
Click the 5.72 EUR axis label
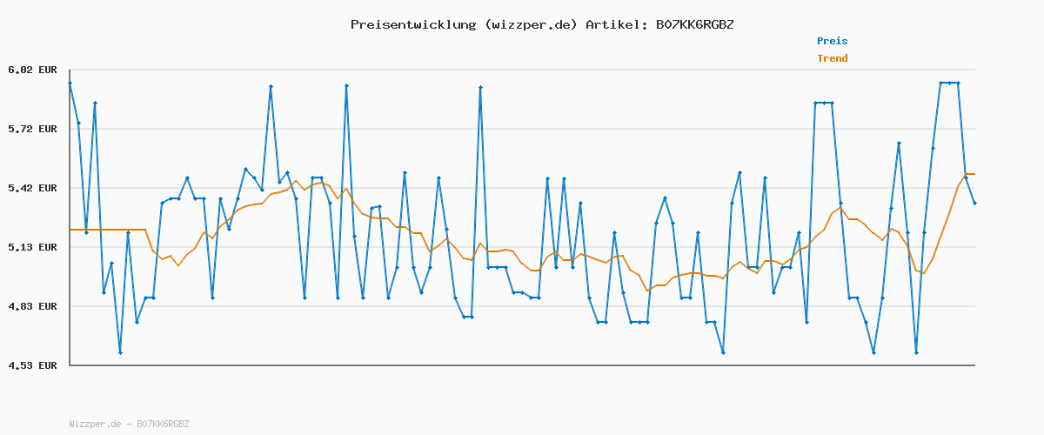click(32, 129)
